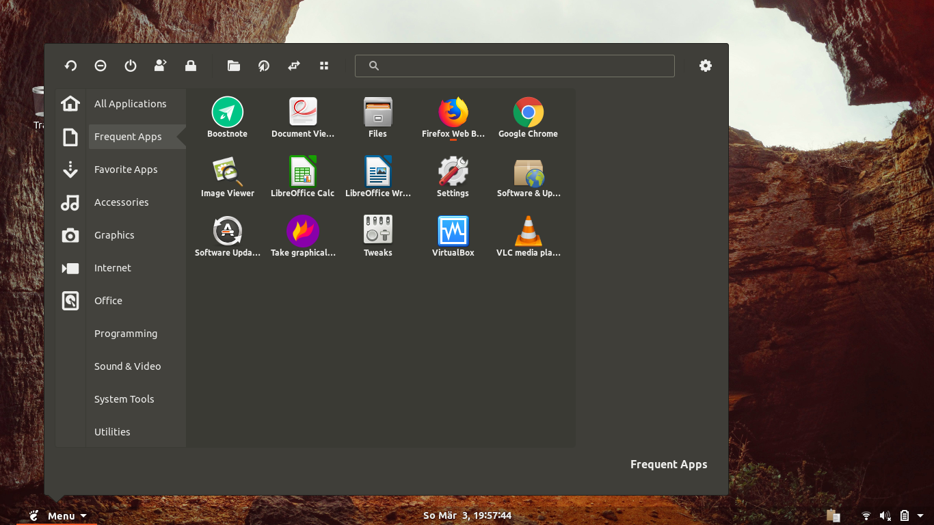The width and height of the screenshot is (934, 525).
Task: Open the Settings application
Action: [453, 178]
